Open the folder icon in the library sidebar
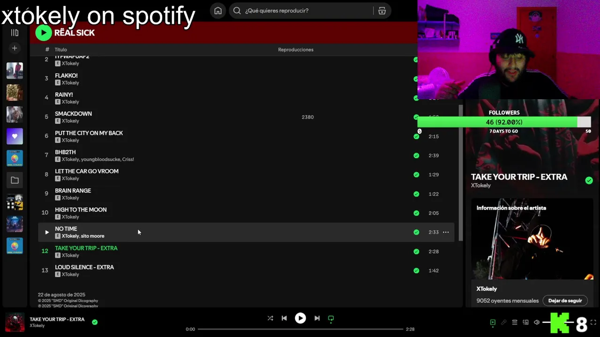Image resolution: width=600 pixels, height=337 pixels. pos(15,180)
